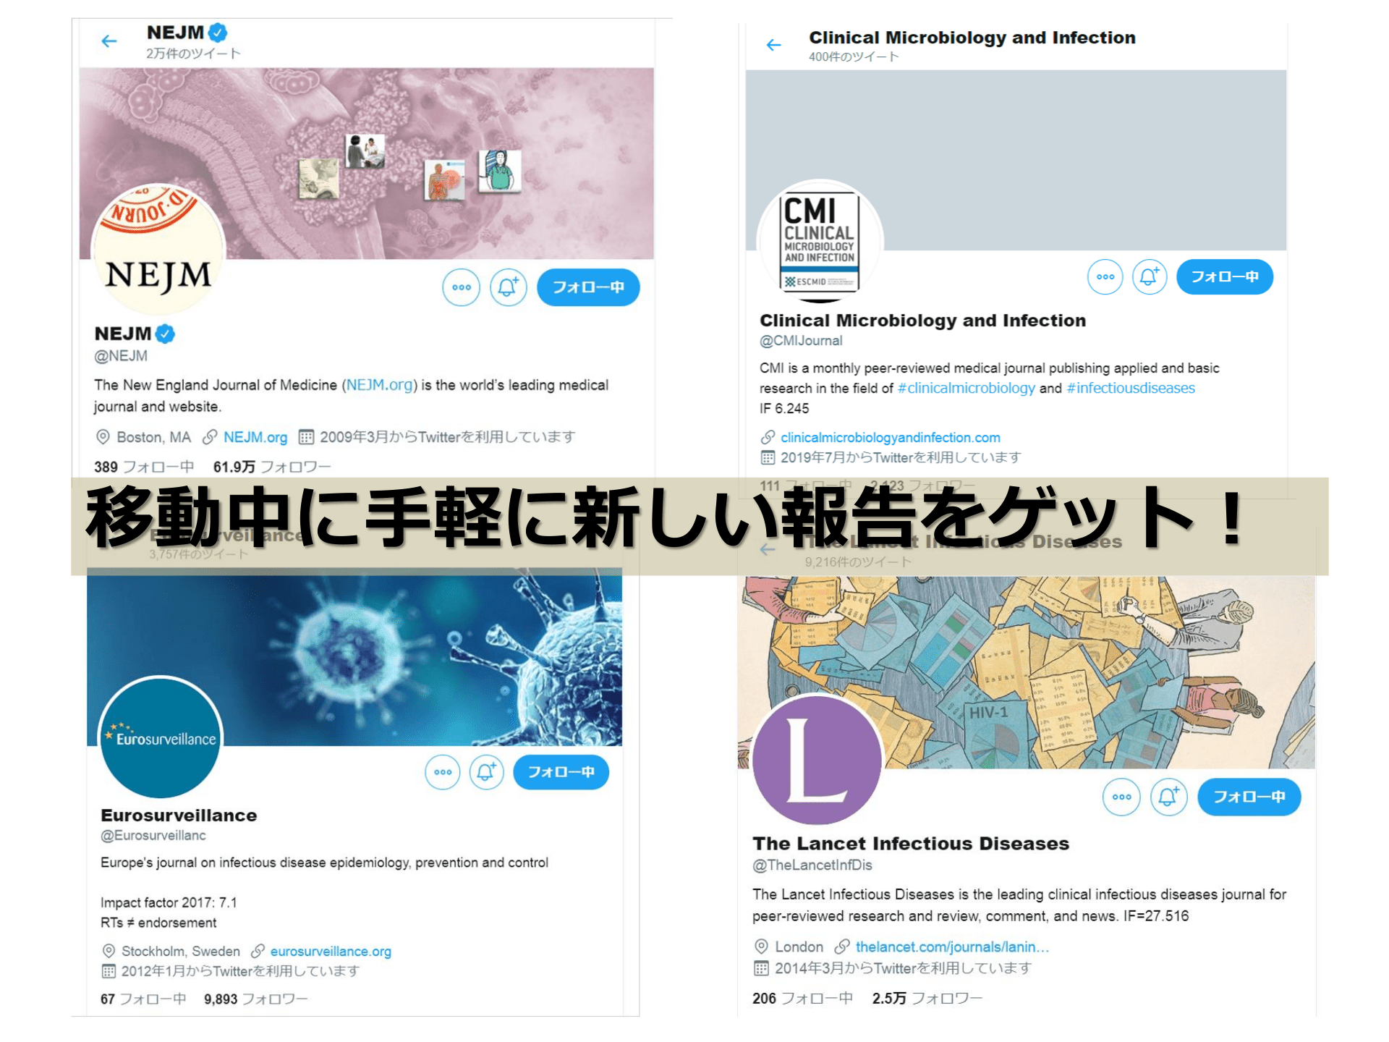1389x1042 pixels.
Task: Open the NEJM profile avatar image
Action: pyautogui.click(x=158, y=249)
